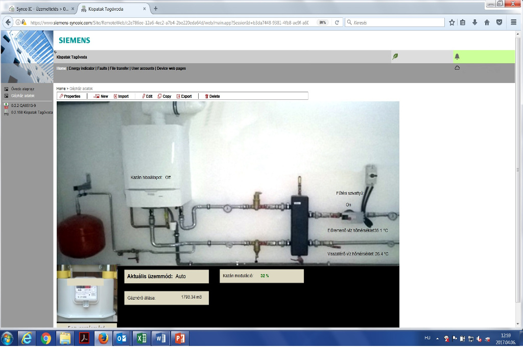Click the Home breadcrumb link
Image resolution: width=523 pixels, height=348 pixels.
pyautogui.click(x=61, y=89)
